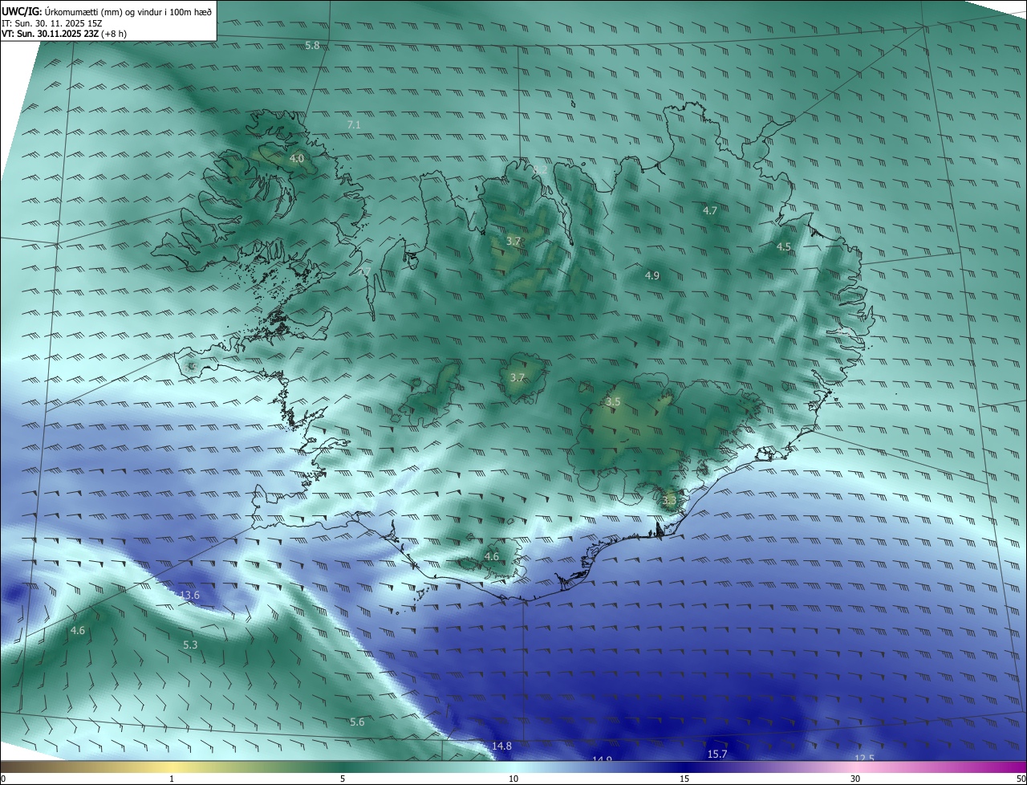1027x785 pixels.
Task: Click the color scale tick labeled 1
Action: 172,779
